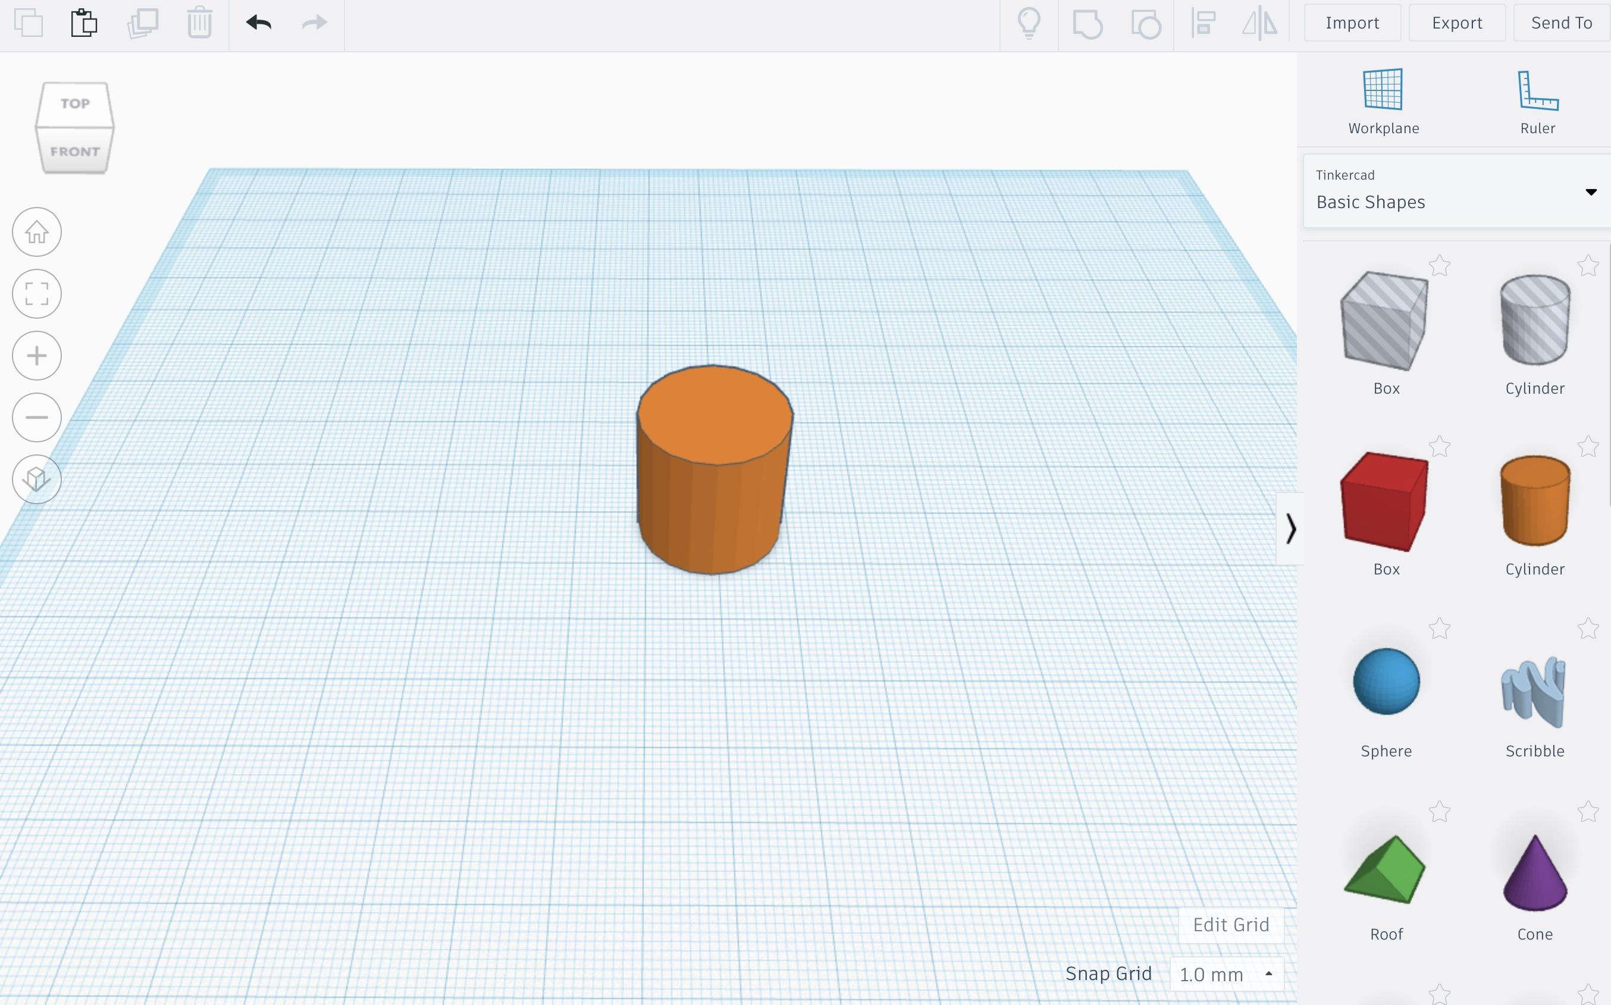Open the Basic Shapes category dropdown

point(1457,191)
